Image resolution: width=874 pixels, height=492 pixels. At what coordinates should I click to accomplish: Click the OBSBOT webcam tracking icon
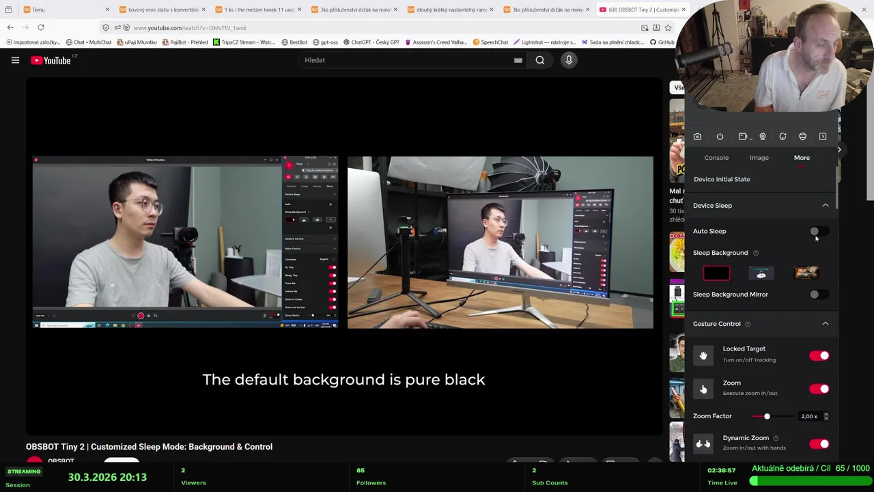tap(763, 137)
